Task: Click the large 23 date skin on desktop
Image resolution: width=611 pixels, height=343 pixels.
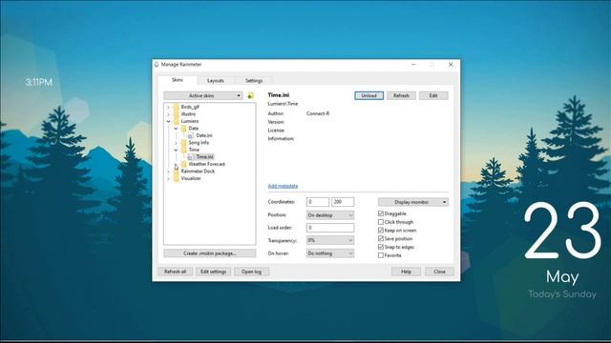Action: 562,231
